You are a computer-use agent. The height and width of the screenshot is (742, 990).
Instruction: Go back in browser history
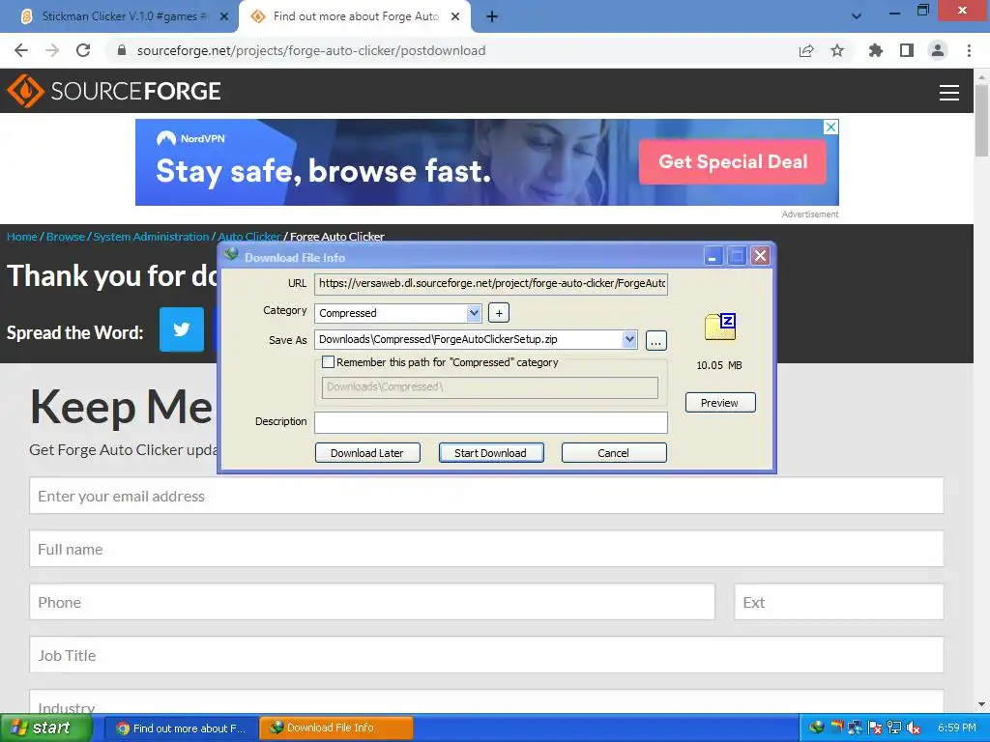[x=21, y=50]
